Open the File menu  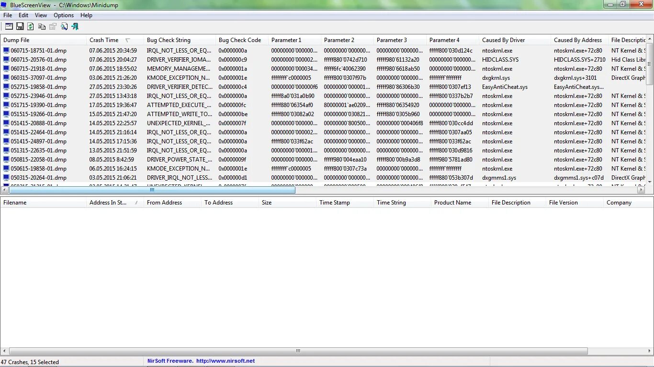(8, 15)
